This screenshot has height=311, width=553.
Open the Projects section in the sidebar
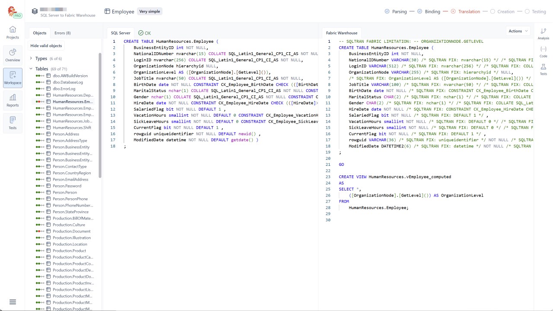(13, 33)
